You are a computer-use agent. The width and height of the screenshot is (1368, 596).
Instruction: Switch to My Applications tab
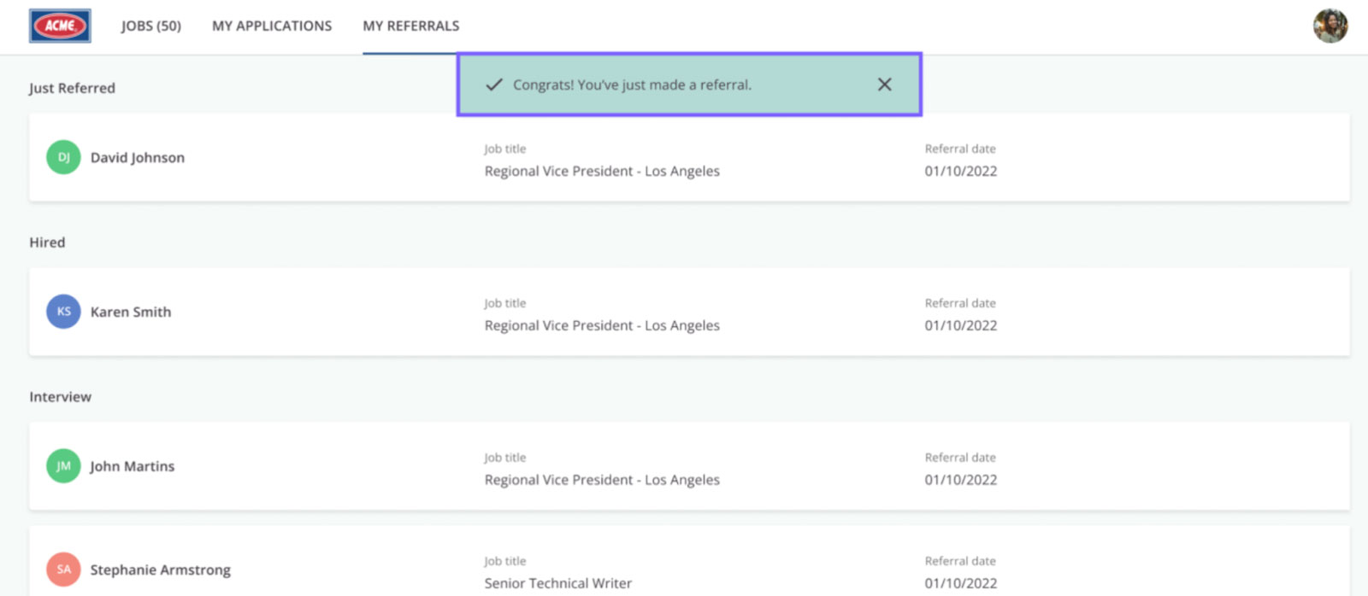coord(272,26)
